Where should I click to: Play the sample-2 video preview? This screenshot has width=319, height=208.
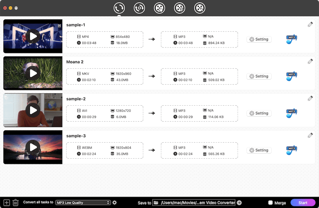click(33, 110)
